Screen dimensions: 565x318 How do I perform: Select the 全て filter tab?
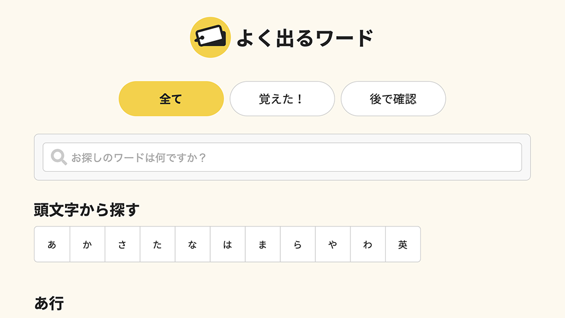click(171, 99)
